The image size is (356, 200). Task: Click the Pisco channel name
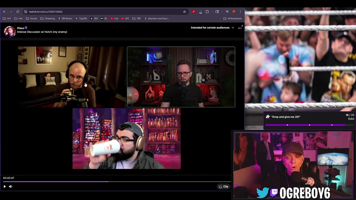click(x=21, y=28)
